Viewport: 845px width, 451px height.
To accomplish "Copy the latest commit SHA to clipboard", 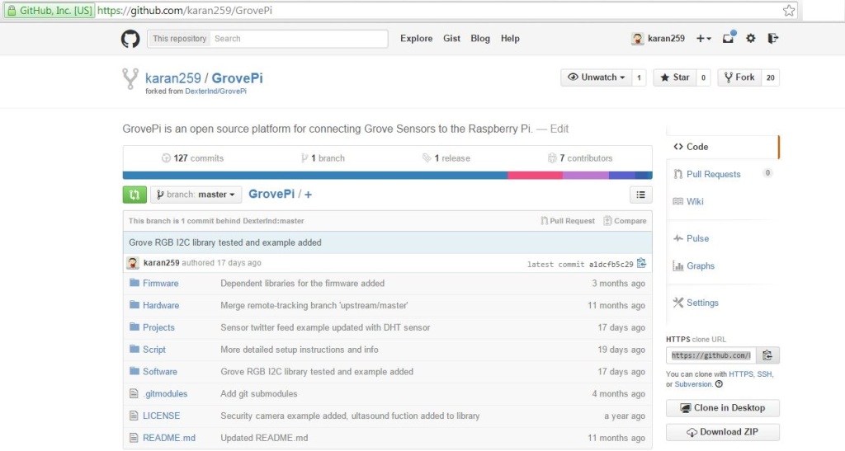I will pyautogui.click(x=641, y=263).
